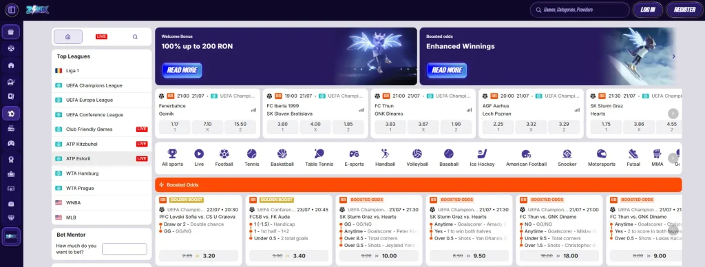Open Liga 1 league
705x267 pixels.
coord(102,71)
